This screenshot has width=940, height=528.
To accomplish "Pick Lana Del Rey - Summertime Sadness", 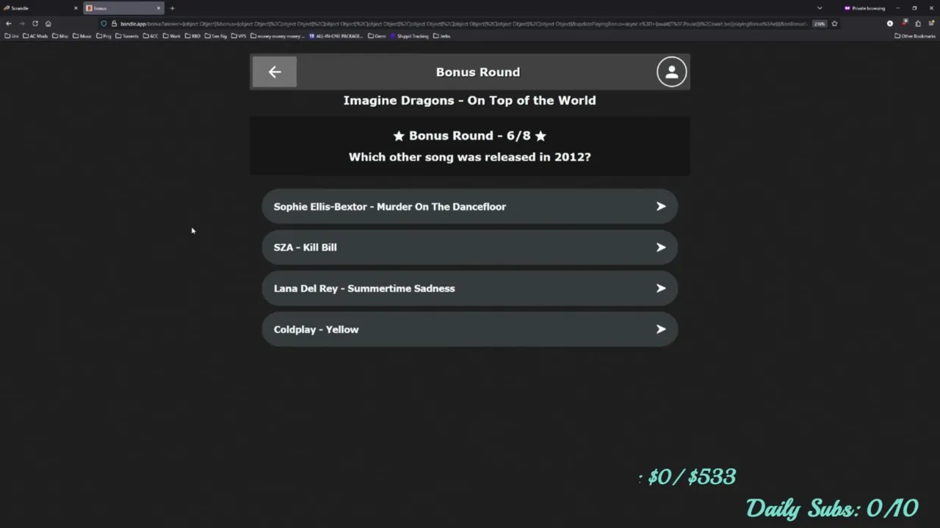I will click(469, 289).
